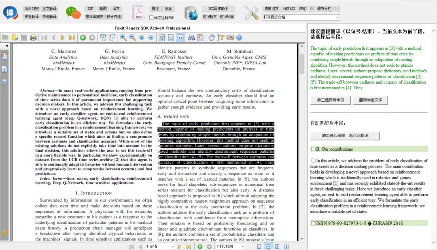This screenshot has height=250, width=437.
Task: Click the 手工选择后半段 button
Action: tap(330, 100)
